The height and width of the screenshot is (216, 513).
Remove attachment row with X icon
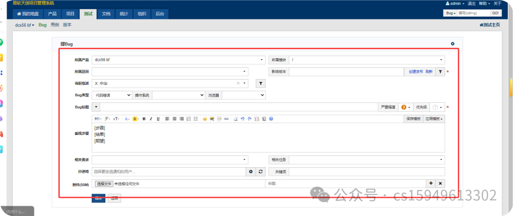coord(440,183)
